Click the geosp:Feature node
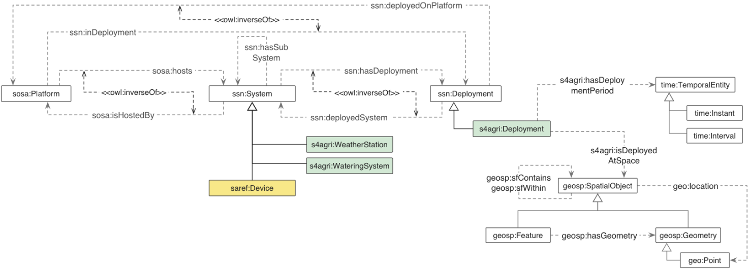This screenshot has width=748, height=269. coord(518,236)
